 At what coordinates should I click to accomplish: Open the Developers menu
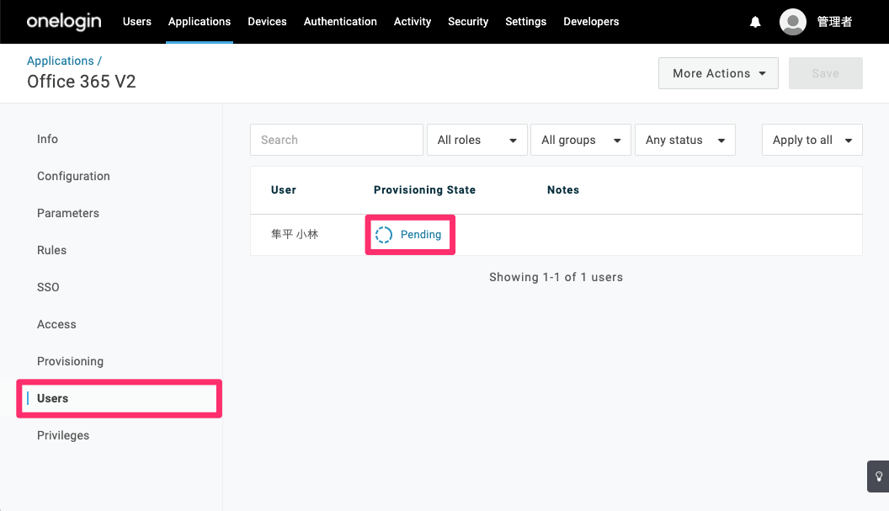591,22
